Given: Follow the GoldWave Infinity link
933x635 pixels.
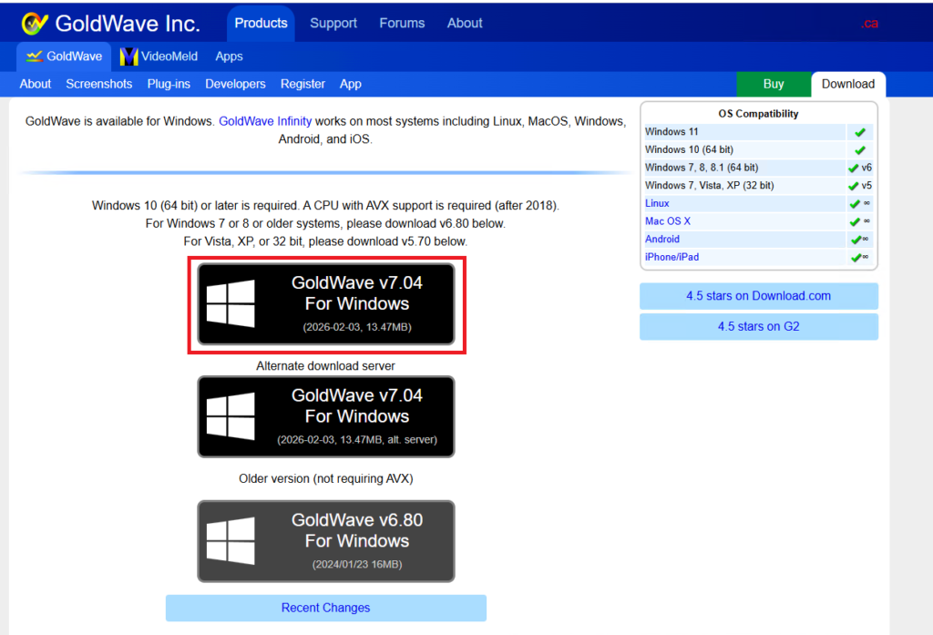Looking at the screenshot, I should pyautogui.click(x=265, y=121).
